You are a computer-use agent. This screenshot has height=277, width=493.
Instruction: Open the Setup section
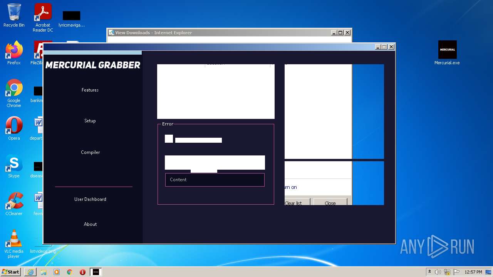[90, 121]
